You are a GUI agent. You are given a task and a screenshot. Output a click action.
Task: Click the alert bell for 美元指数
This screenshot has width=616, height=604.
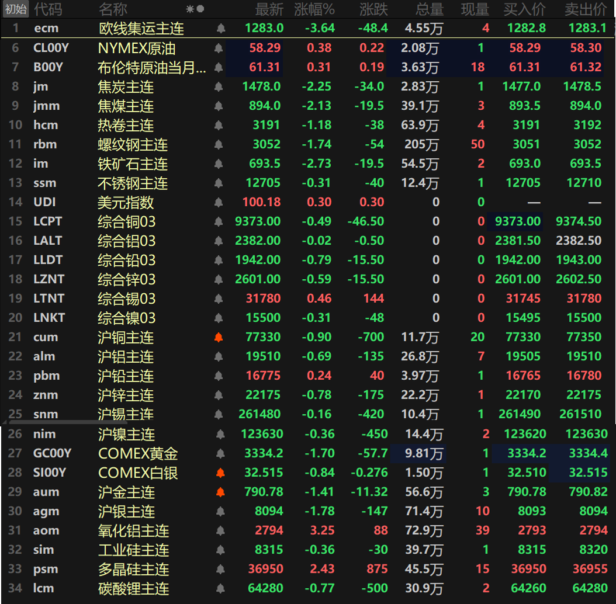[x=219, y=202]
